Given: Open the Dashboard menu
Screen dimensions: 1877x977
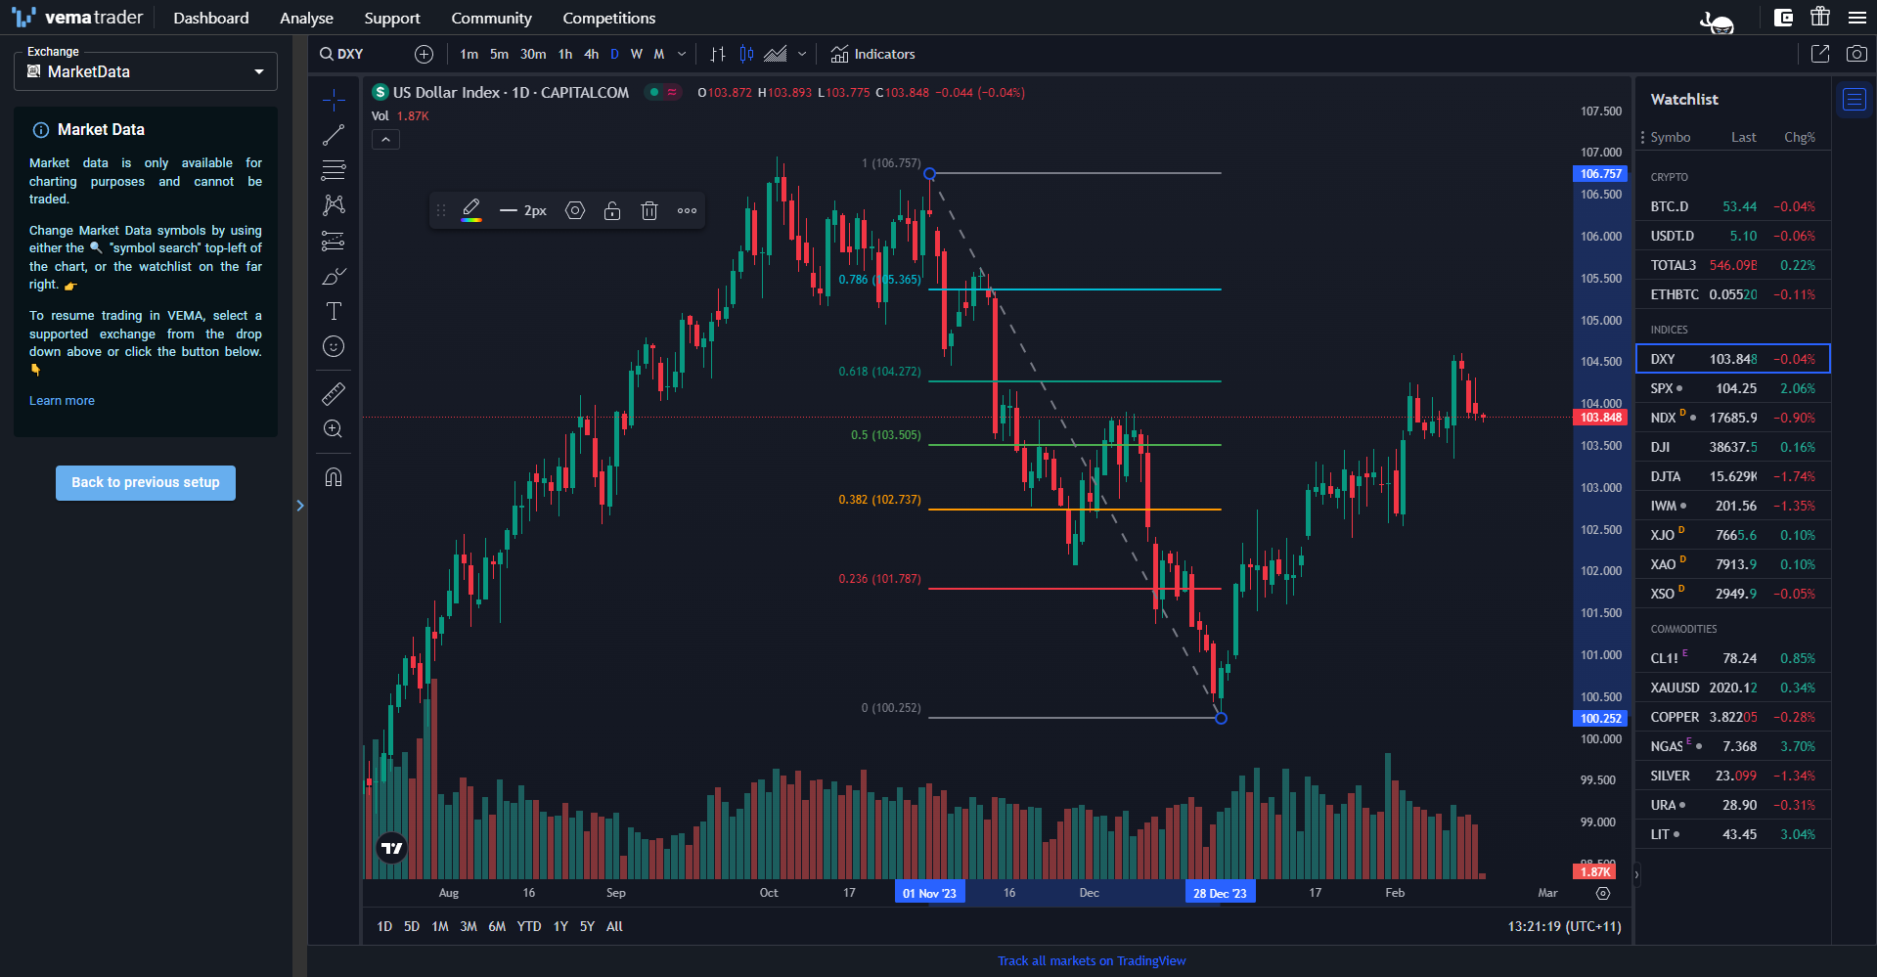Looking at the screenshot, I should point(211,18).
